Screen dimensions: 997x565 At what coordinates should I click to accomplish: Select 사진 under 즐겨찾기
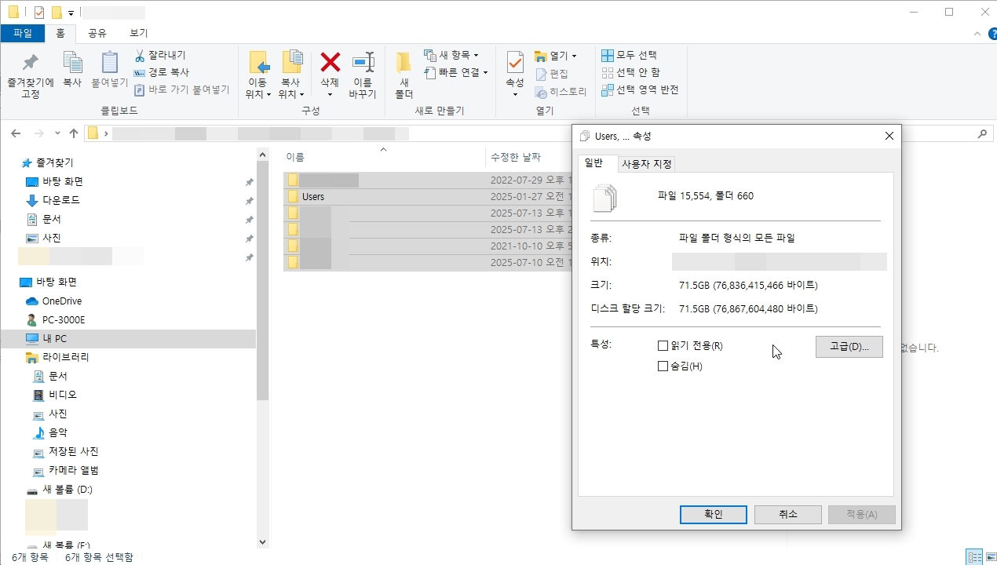52,238
